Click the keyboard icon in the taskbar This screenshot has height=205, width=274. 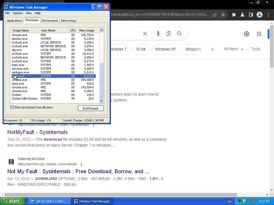(230, 201)
